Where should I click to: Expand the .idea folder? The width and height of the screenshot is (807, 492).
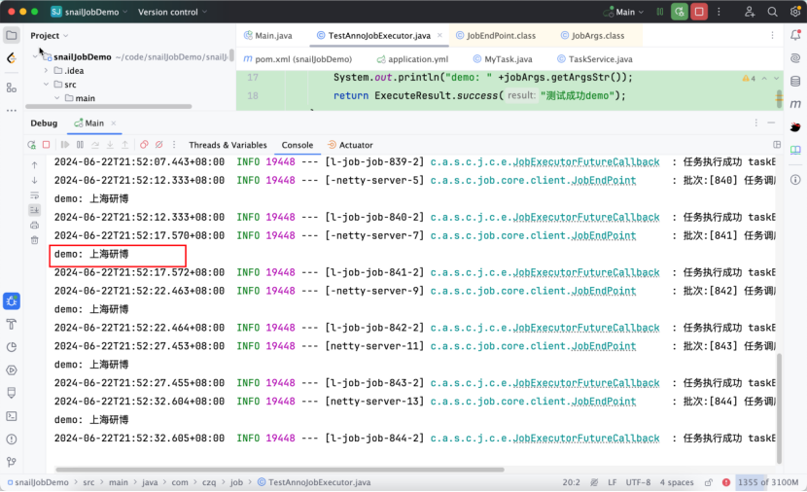click(46, 71)
